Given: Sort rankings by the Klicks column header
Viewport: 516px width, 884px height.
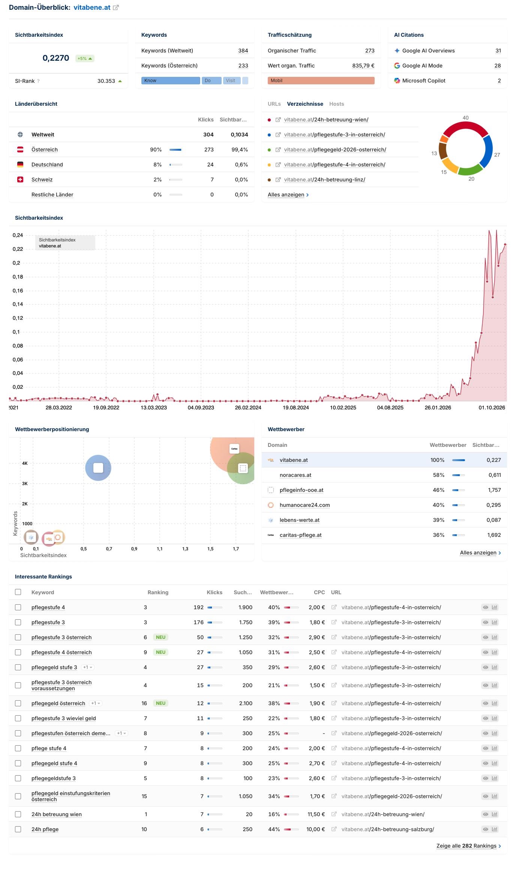Looking at the screenshot, I should pyautogui.click(x=214, y=592).
